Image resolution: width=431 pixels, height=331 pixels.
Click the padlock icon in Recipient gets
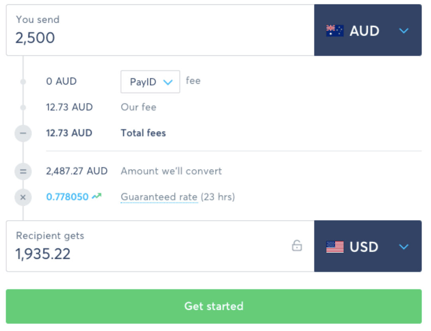(x=297, y=246)
